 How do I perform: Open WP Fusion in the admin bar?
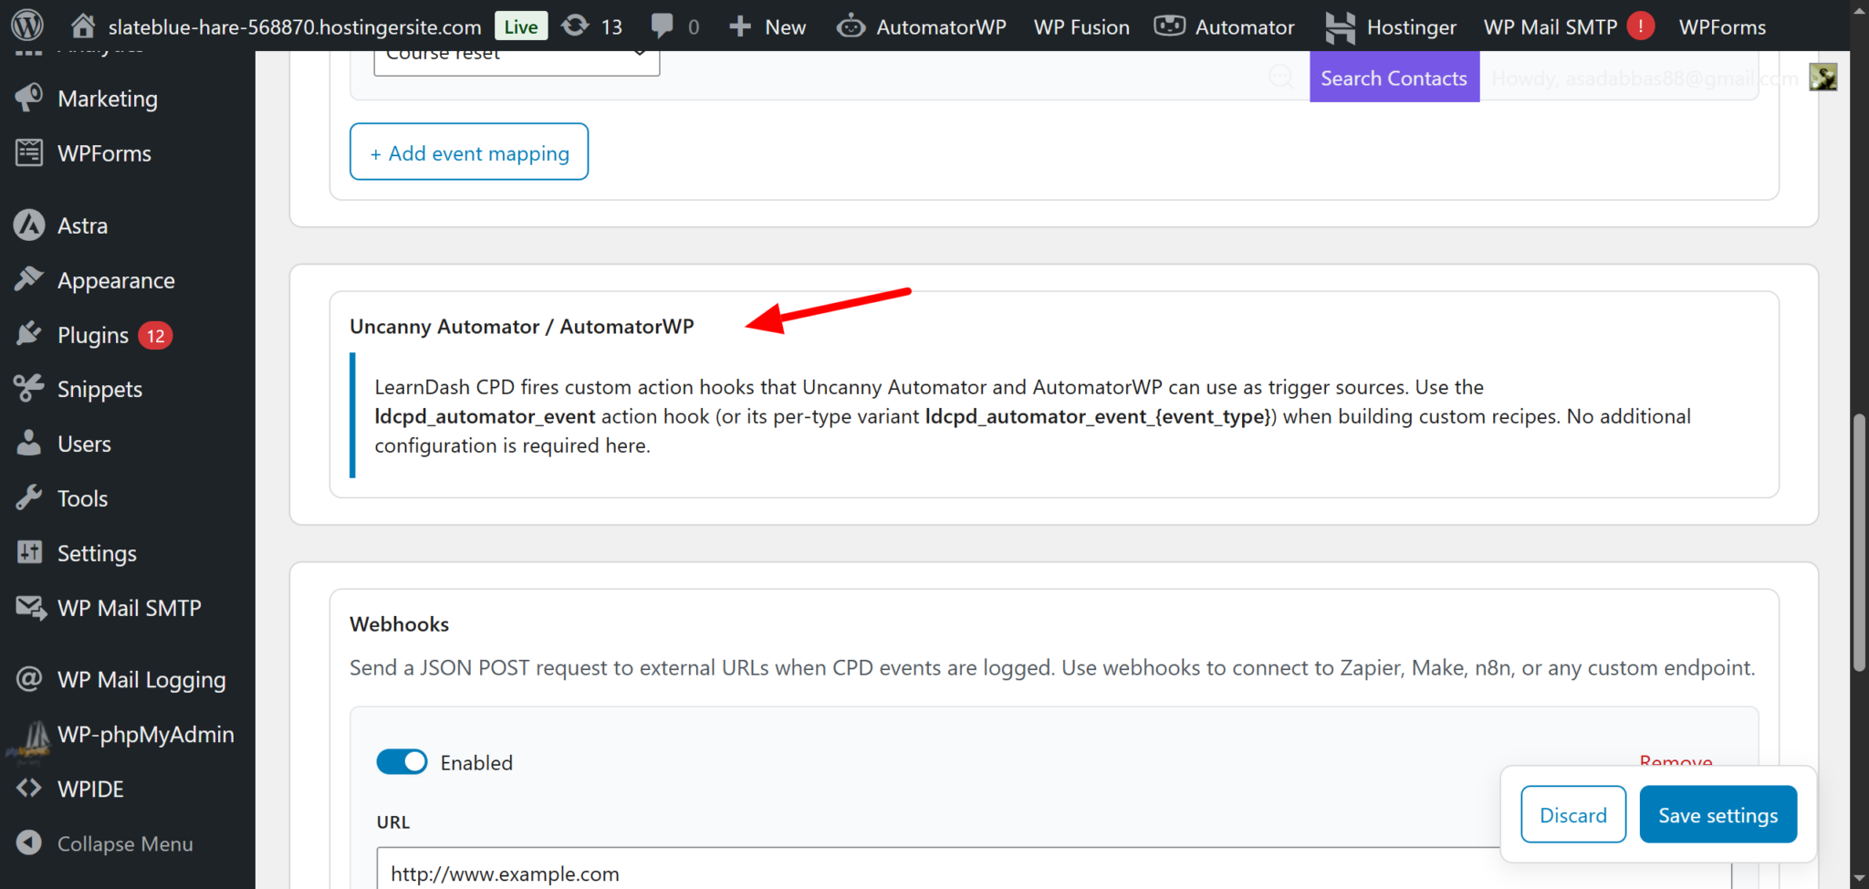coord(1081,26)
